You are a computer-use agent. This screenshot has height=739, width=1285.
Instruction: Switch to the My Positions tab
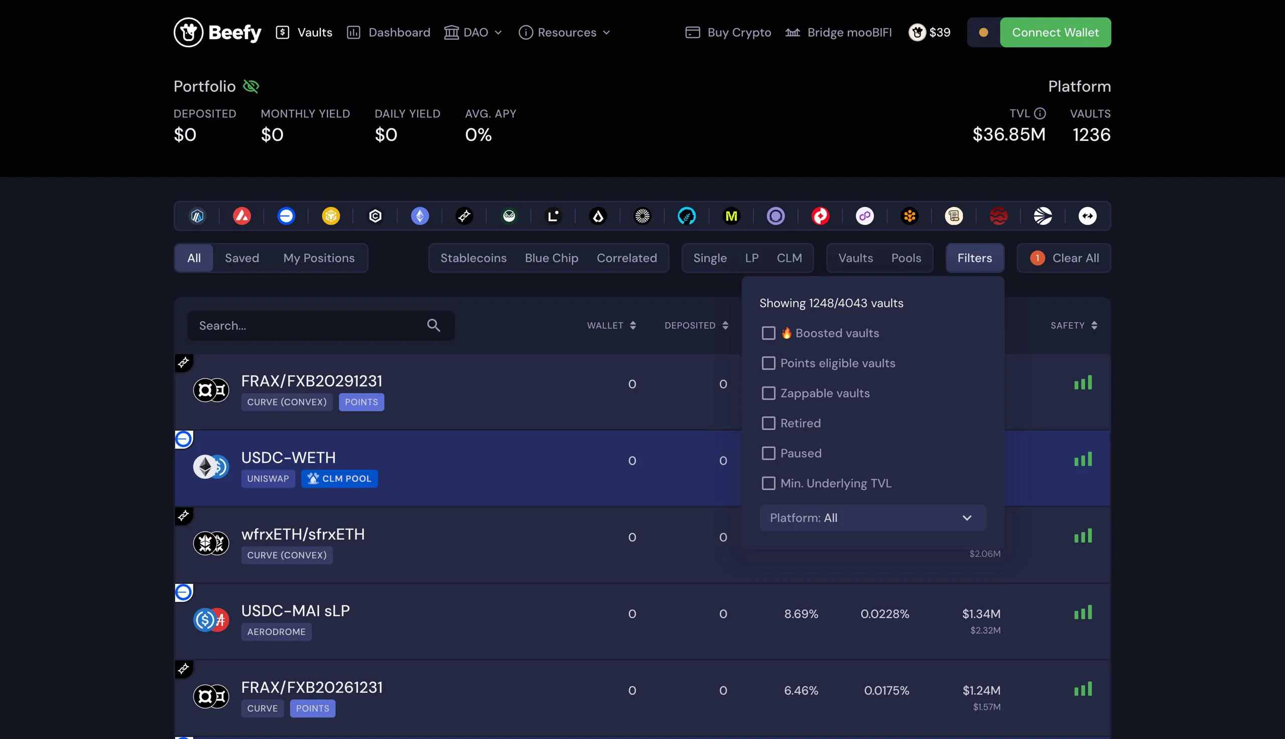point(319,258)
